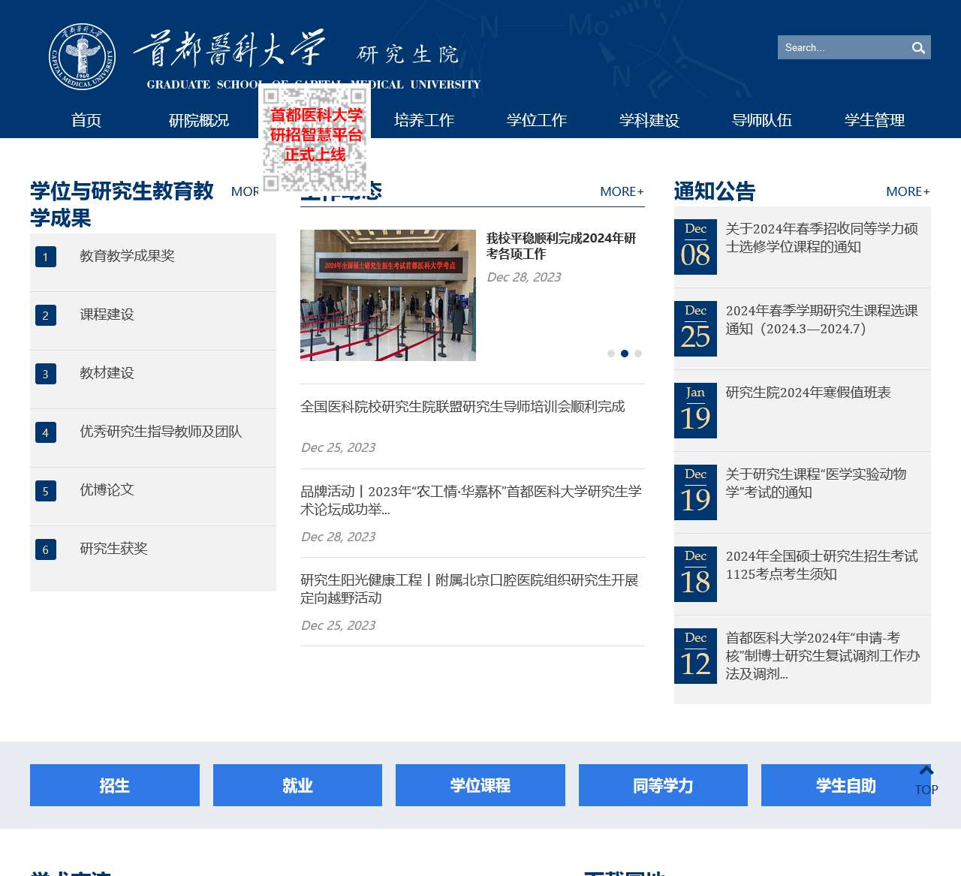Click the blue 招生 button
The image size is (961, 876).
tap(115, 785)
